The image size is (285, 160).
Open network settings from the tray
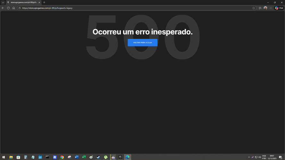256,157
